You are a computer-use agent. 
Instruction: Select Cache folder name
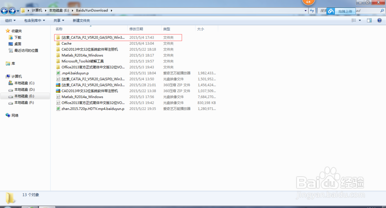[x=66, y=43]
